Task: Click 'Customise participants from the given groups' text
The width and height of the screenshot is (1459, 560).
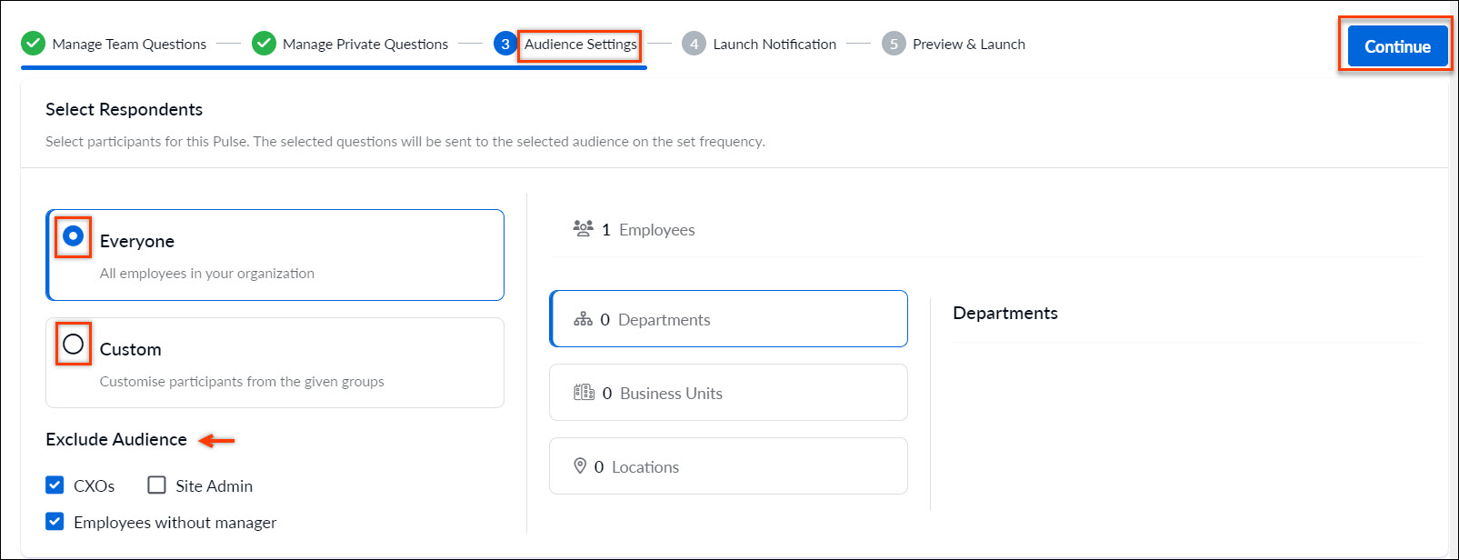Action: (242, 382)
